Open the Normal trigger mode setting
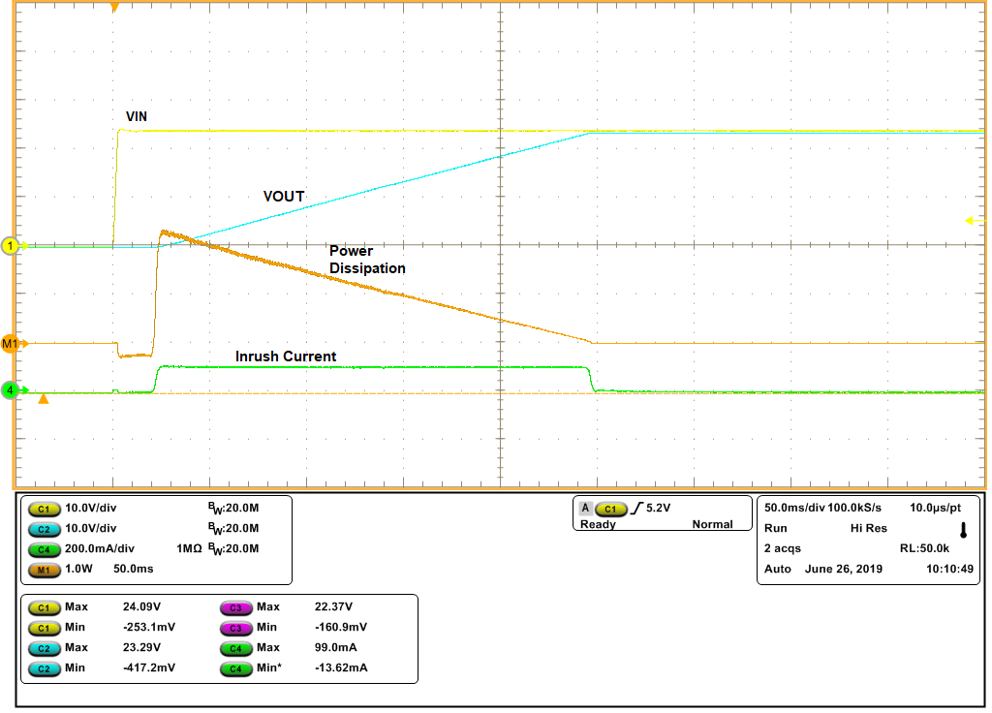Viewport: 992px width, 713px height. [712, 524]
